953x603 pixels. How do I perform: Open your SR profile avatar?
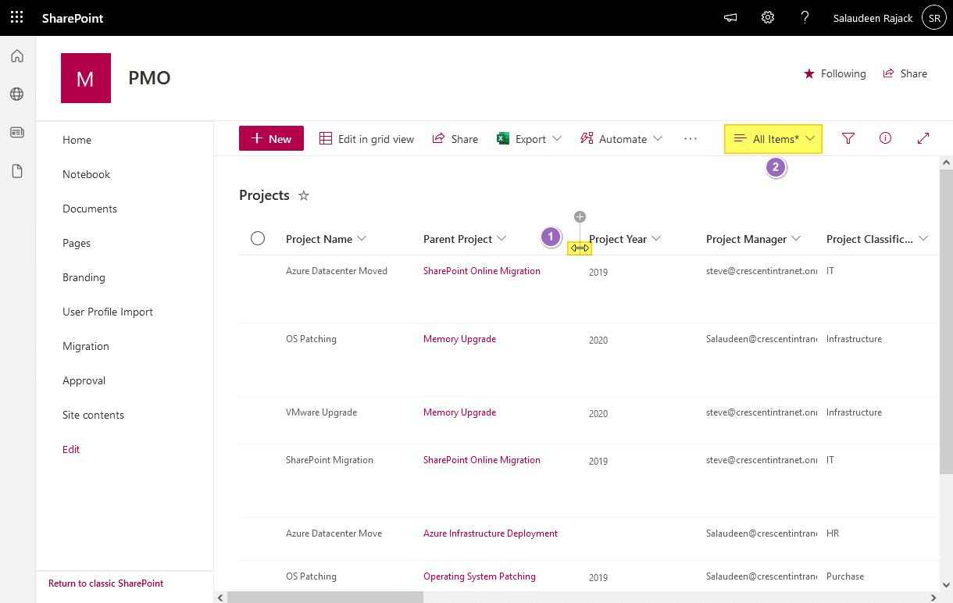click(934, 17)
